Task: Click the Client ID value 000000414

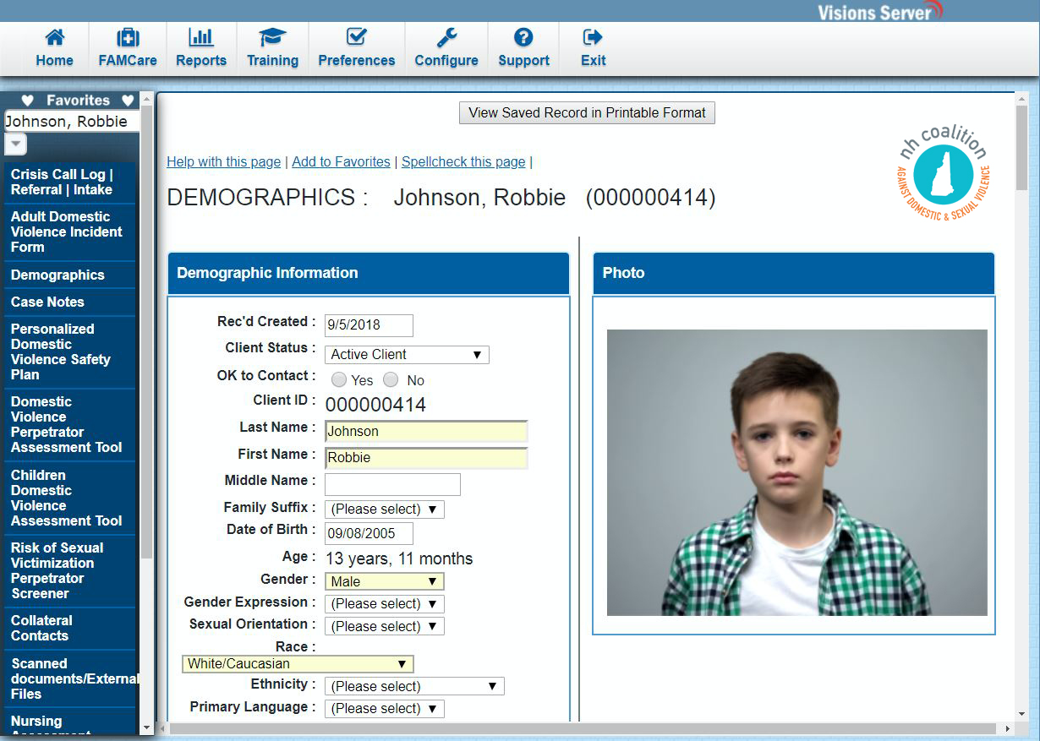Action: point(375,404)
